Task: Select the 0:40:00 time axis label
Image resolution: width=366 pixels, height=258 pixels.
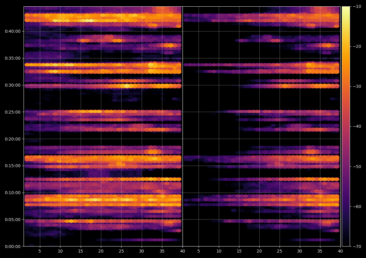Action: click(x=13, y=31)
